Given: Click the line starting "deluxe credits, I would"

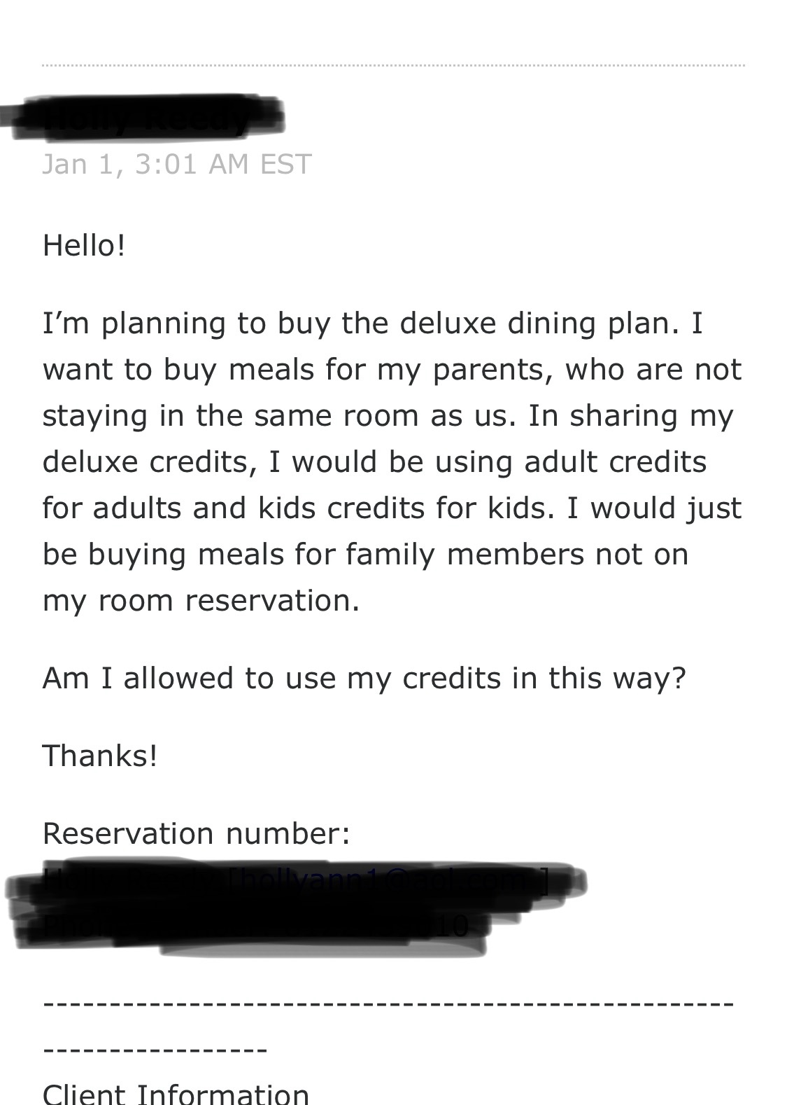Looking at the screenshot, I should click(x=374, y=461).
